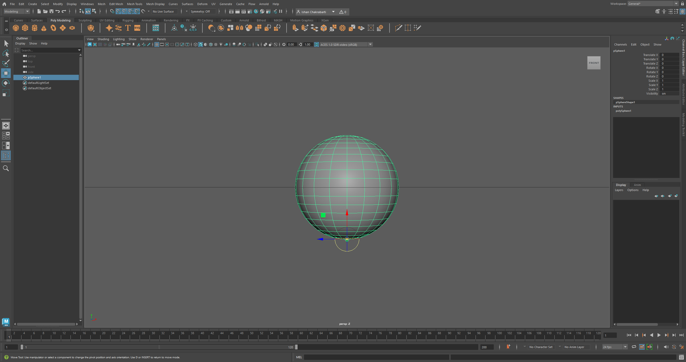Open the Mesh Tools menu
This screenshot has height=362, width=686.
coord(134,4)
